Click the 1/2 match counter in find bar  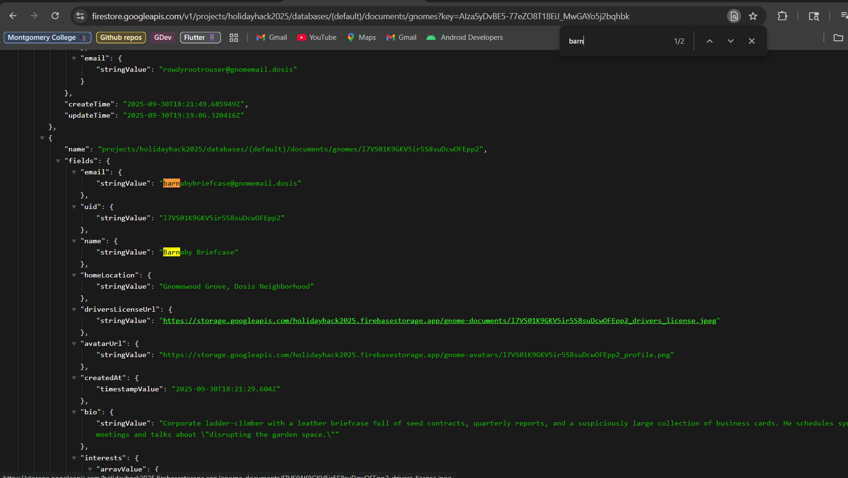point(679,41)
